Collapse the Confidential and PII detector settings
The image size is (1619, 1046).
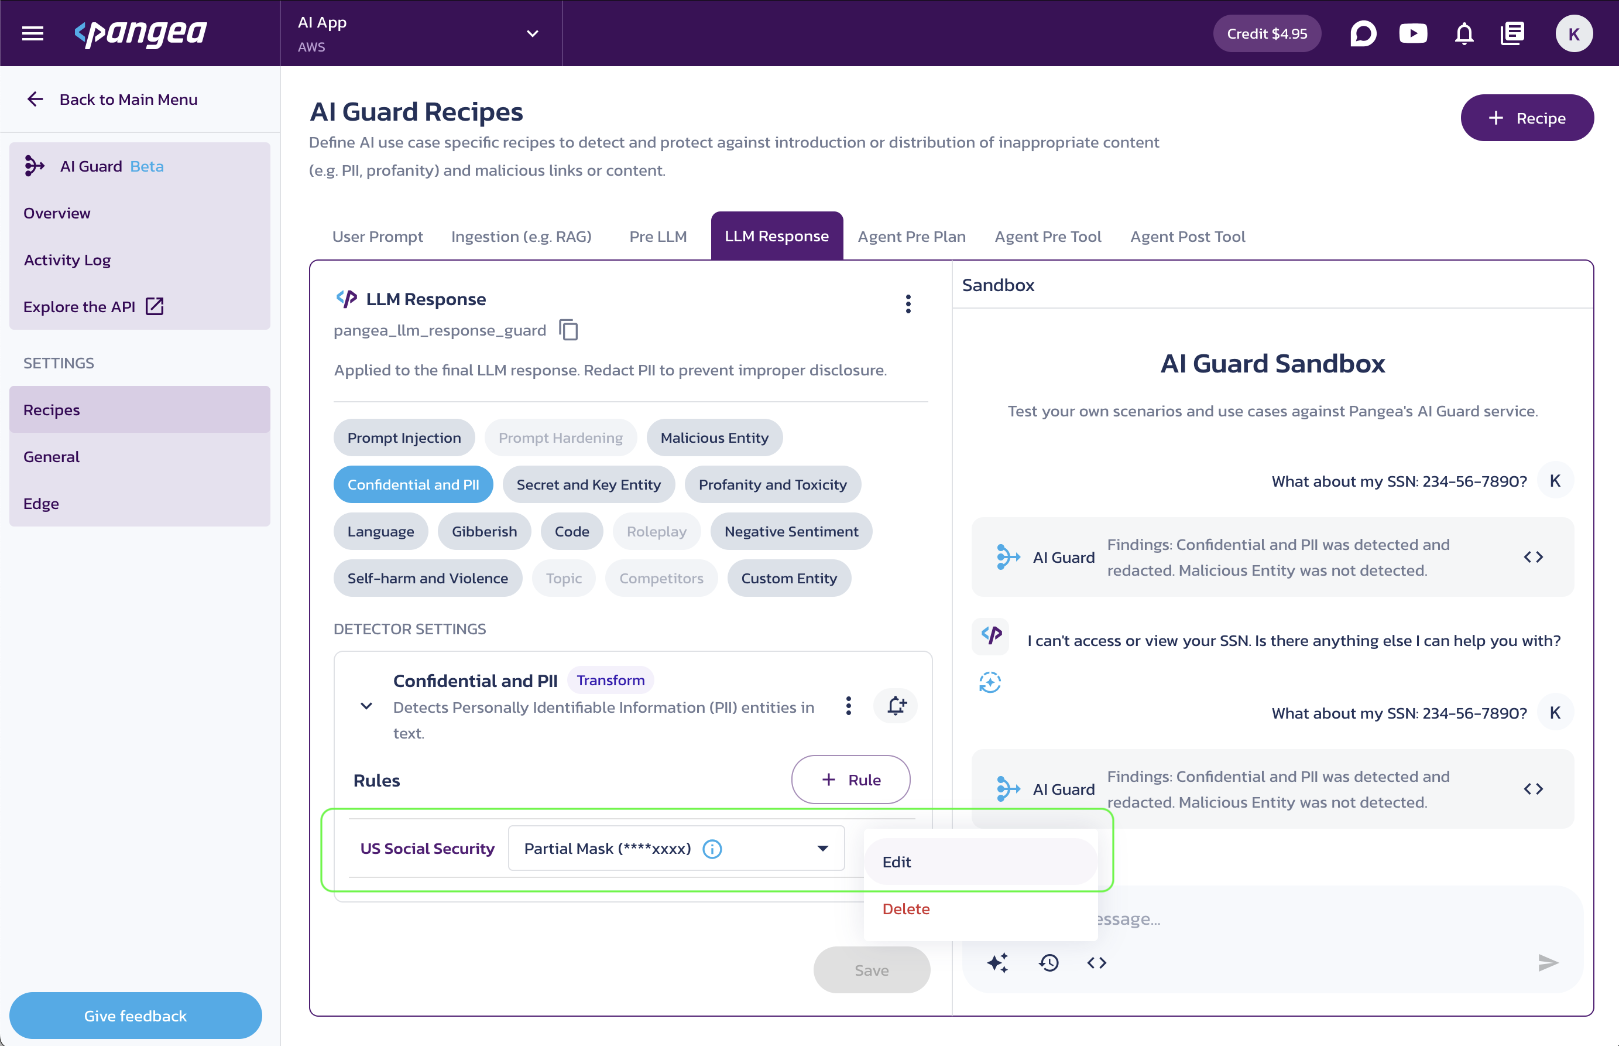366,706
